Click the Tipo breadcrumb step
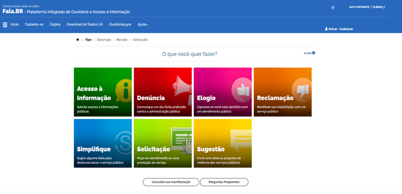This screenshot has width=402, height=194. coord(88,40)
